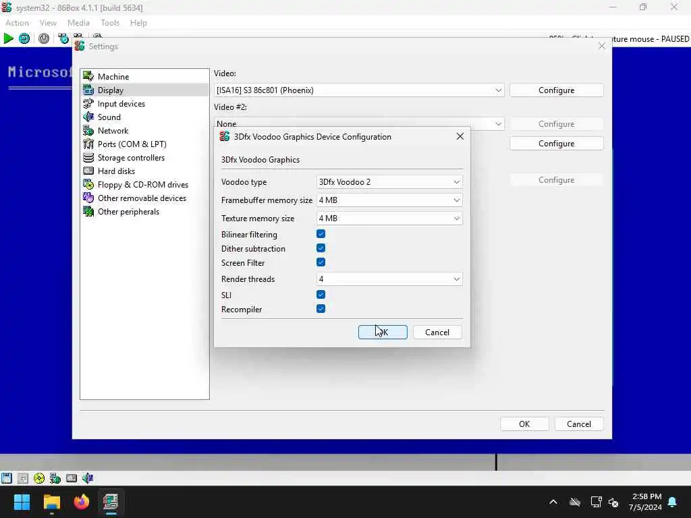Open File Explorer from the taskbar

tap(51, 502)
